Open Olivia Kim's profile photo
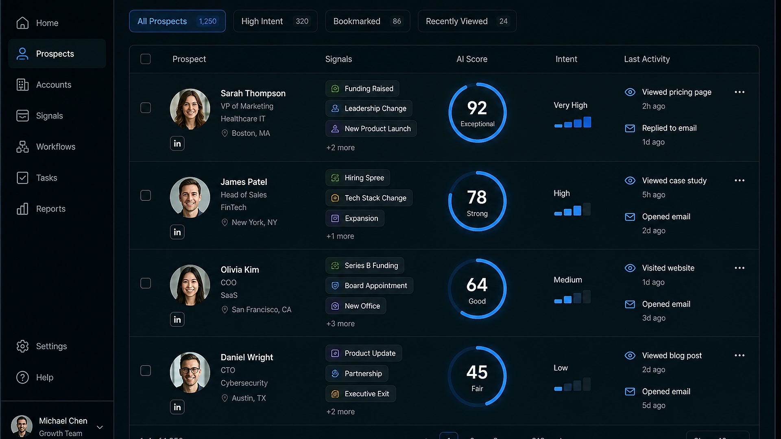The width and height of the screenshot is (781, 439). click(190, 285)
